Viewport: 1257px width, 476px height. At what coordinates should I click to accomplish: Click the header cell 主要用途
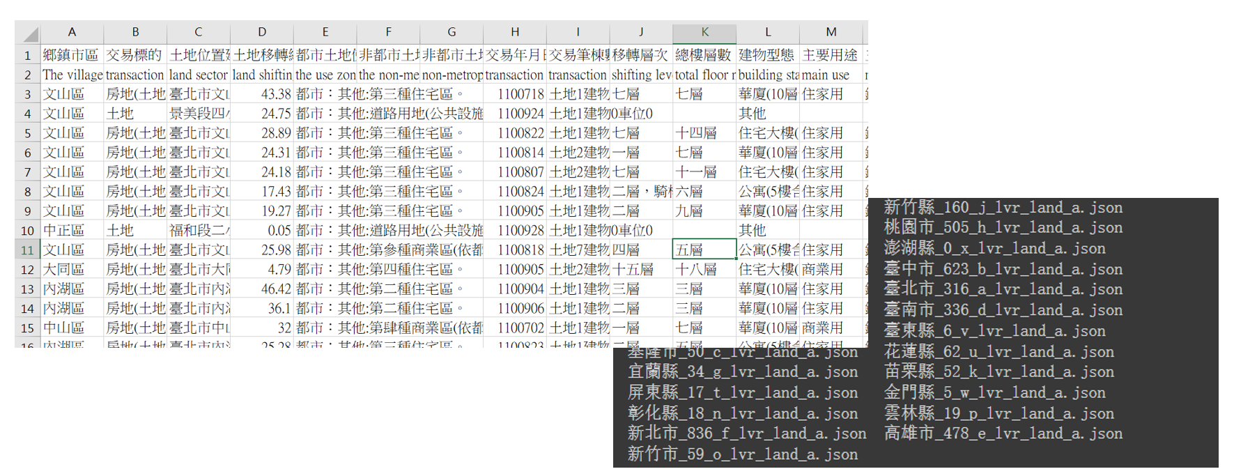pyautogui.click(x=831, y=55)
